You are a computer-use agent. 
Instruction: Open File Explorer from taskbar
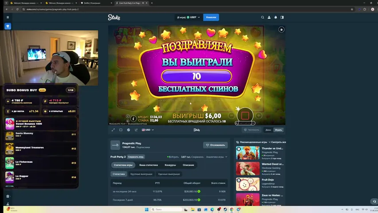193,209
